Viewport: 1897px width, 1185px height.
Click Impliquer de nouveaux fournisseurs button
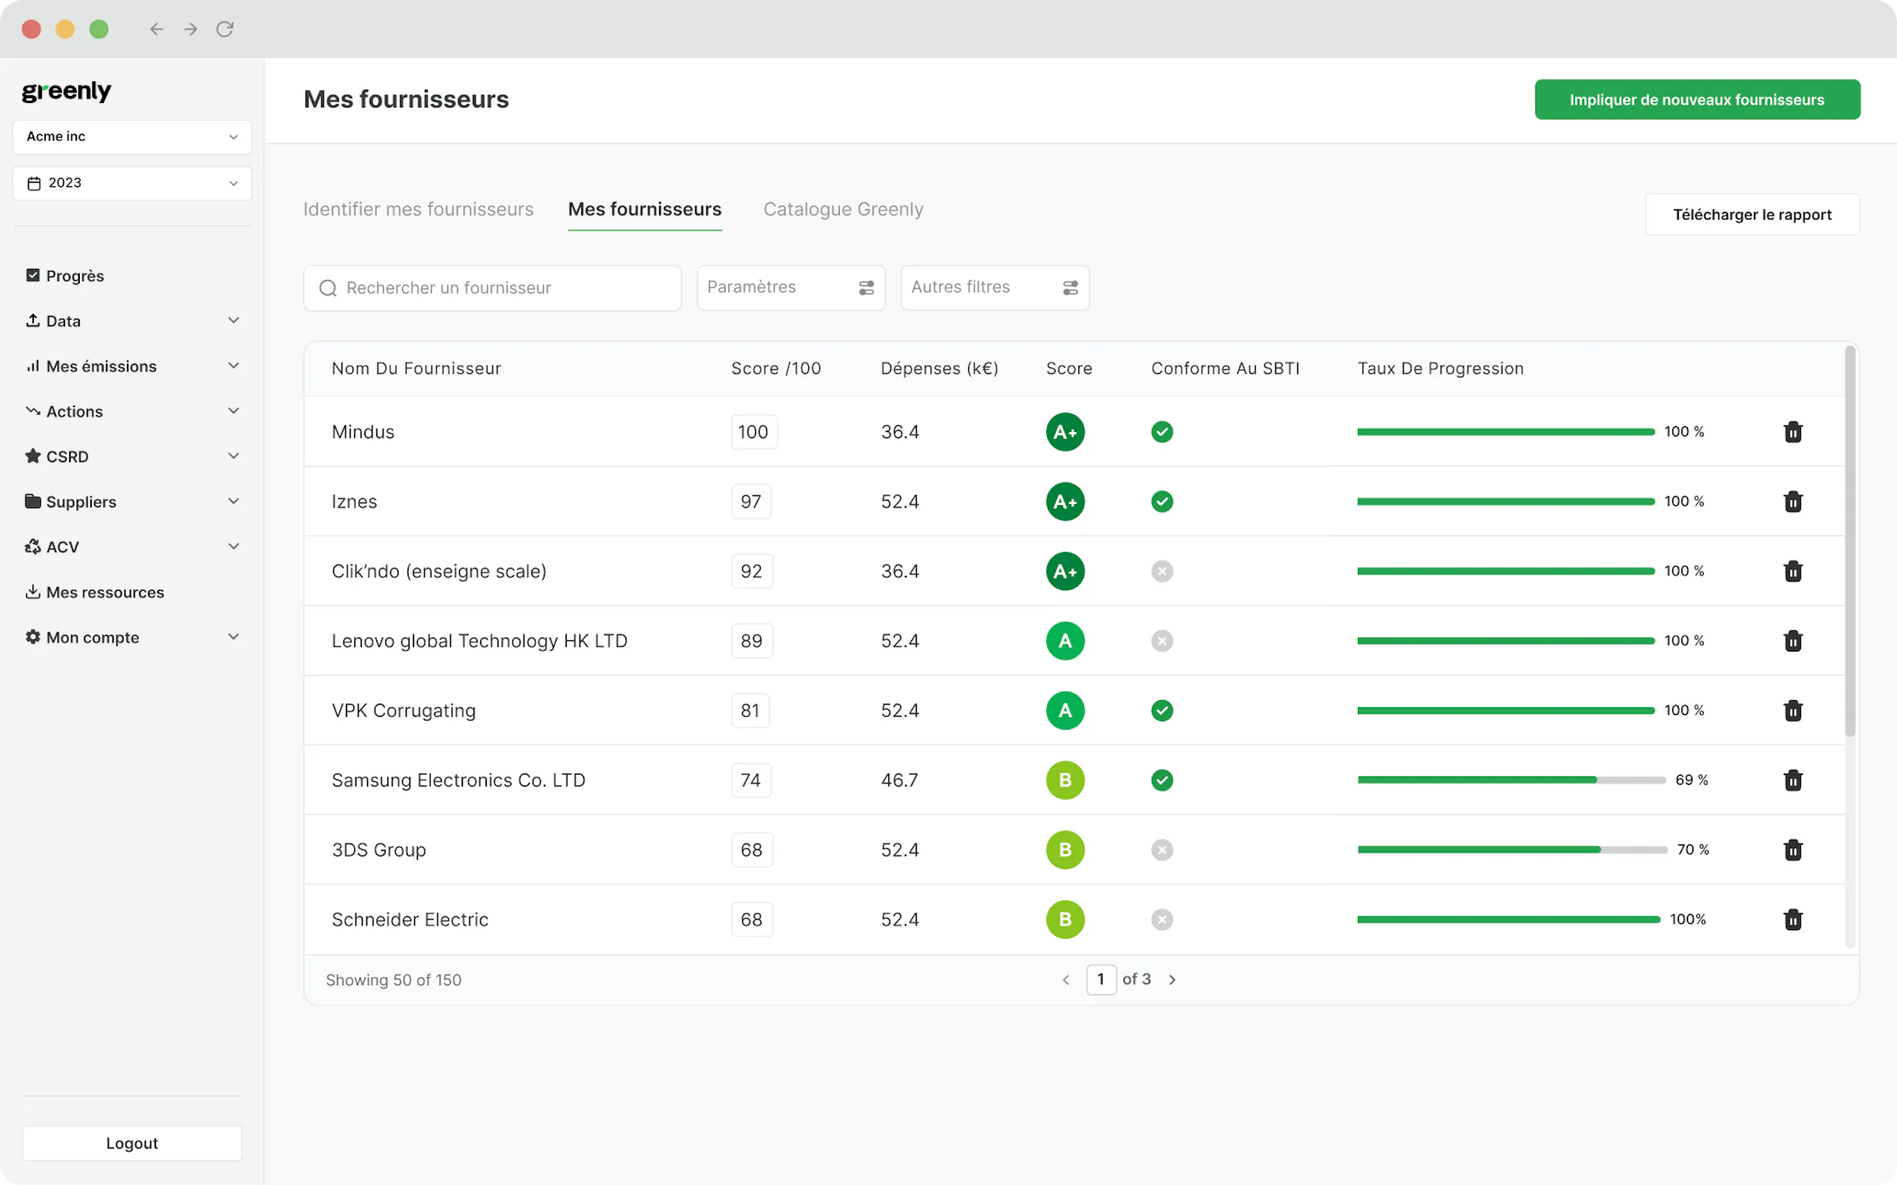pos(1697,100)
